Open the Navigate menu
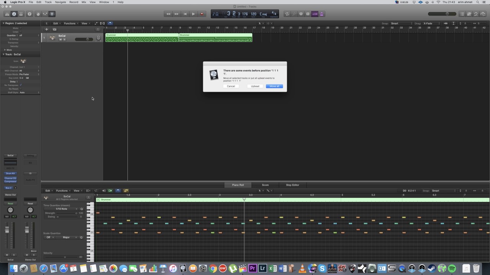The image size is (490, 275). 60,2
